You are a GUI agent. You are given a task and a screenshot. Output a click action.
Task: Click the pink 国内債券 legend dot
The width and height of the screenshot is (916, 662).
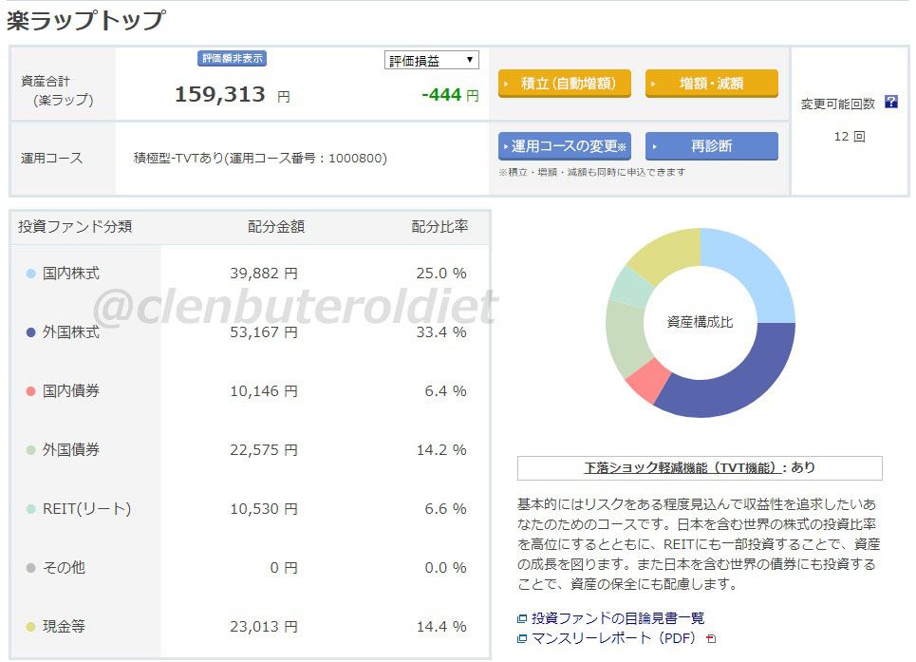(x=31, y=391)
